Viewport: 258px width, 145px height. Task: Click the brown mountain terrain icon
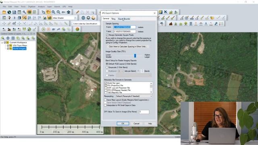(x=171, y=24)
